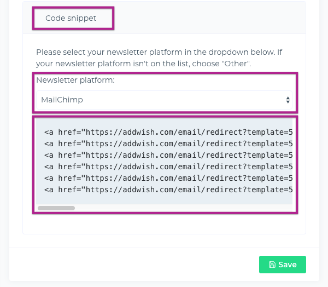Click the up/down arrows on platform select
Viewport: 328px width, 287px height.
pos(288,100)
